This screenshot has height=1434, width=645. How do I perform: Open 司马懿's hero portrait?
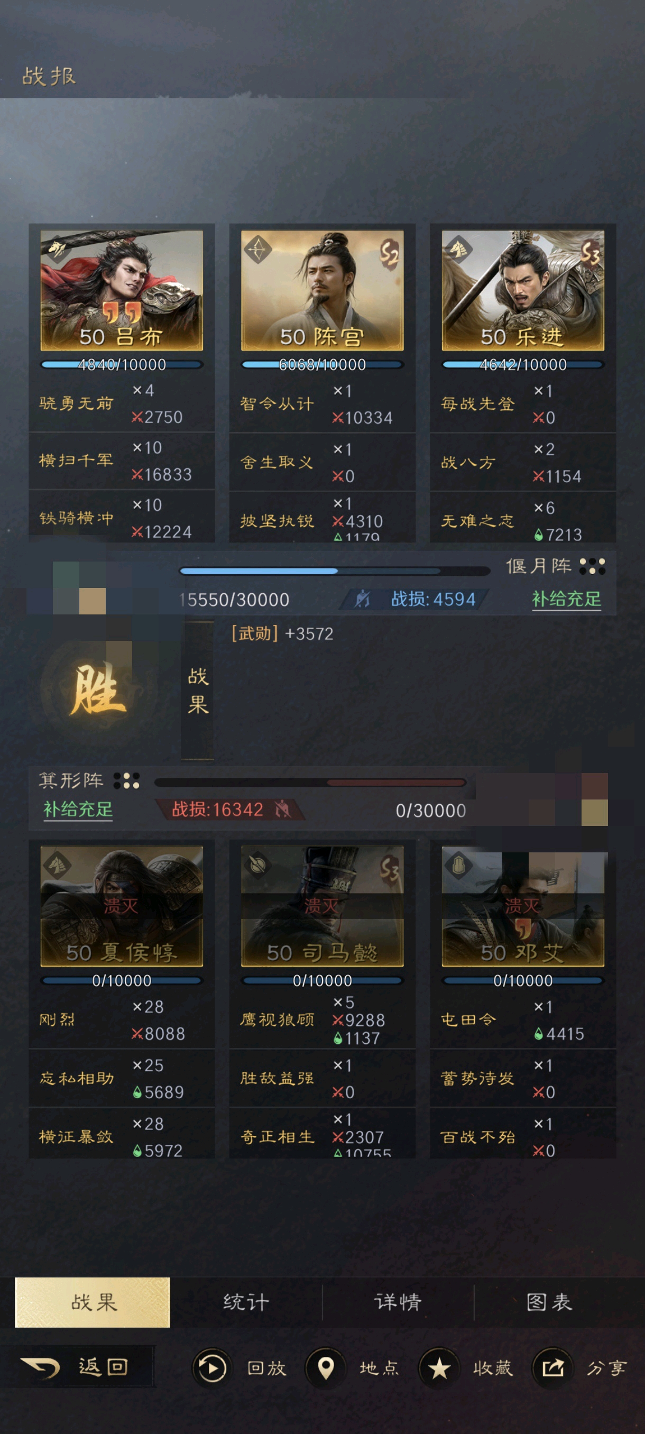tap(322, 906)
